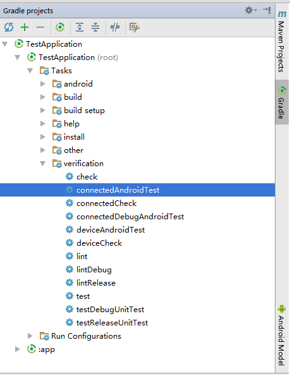290x376 pixels.
Task: Collapse the verification group
Action: pos(43,164)
